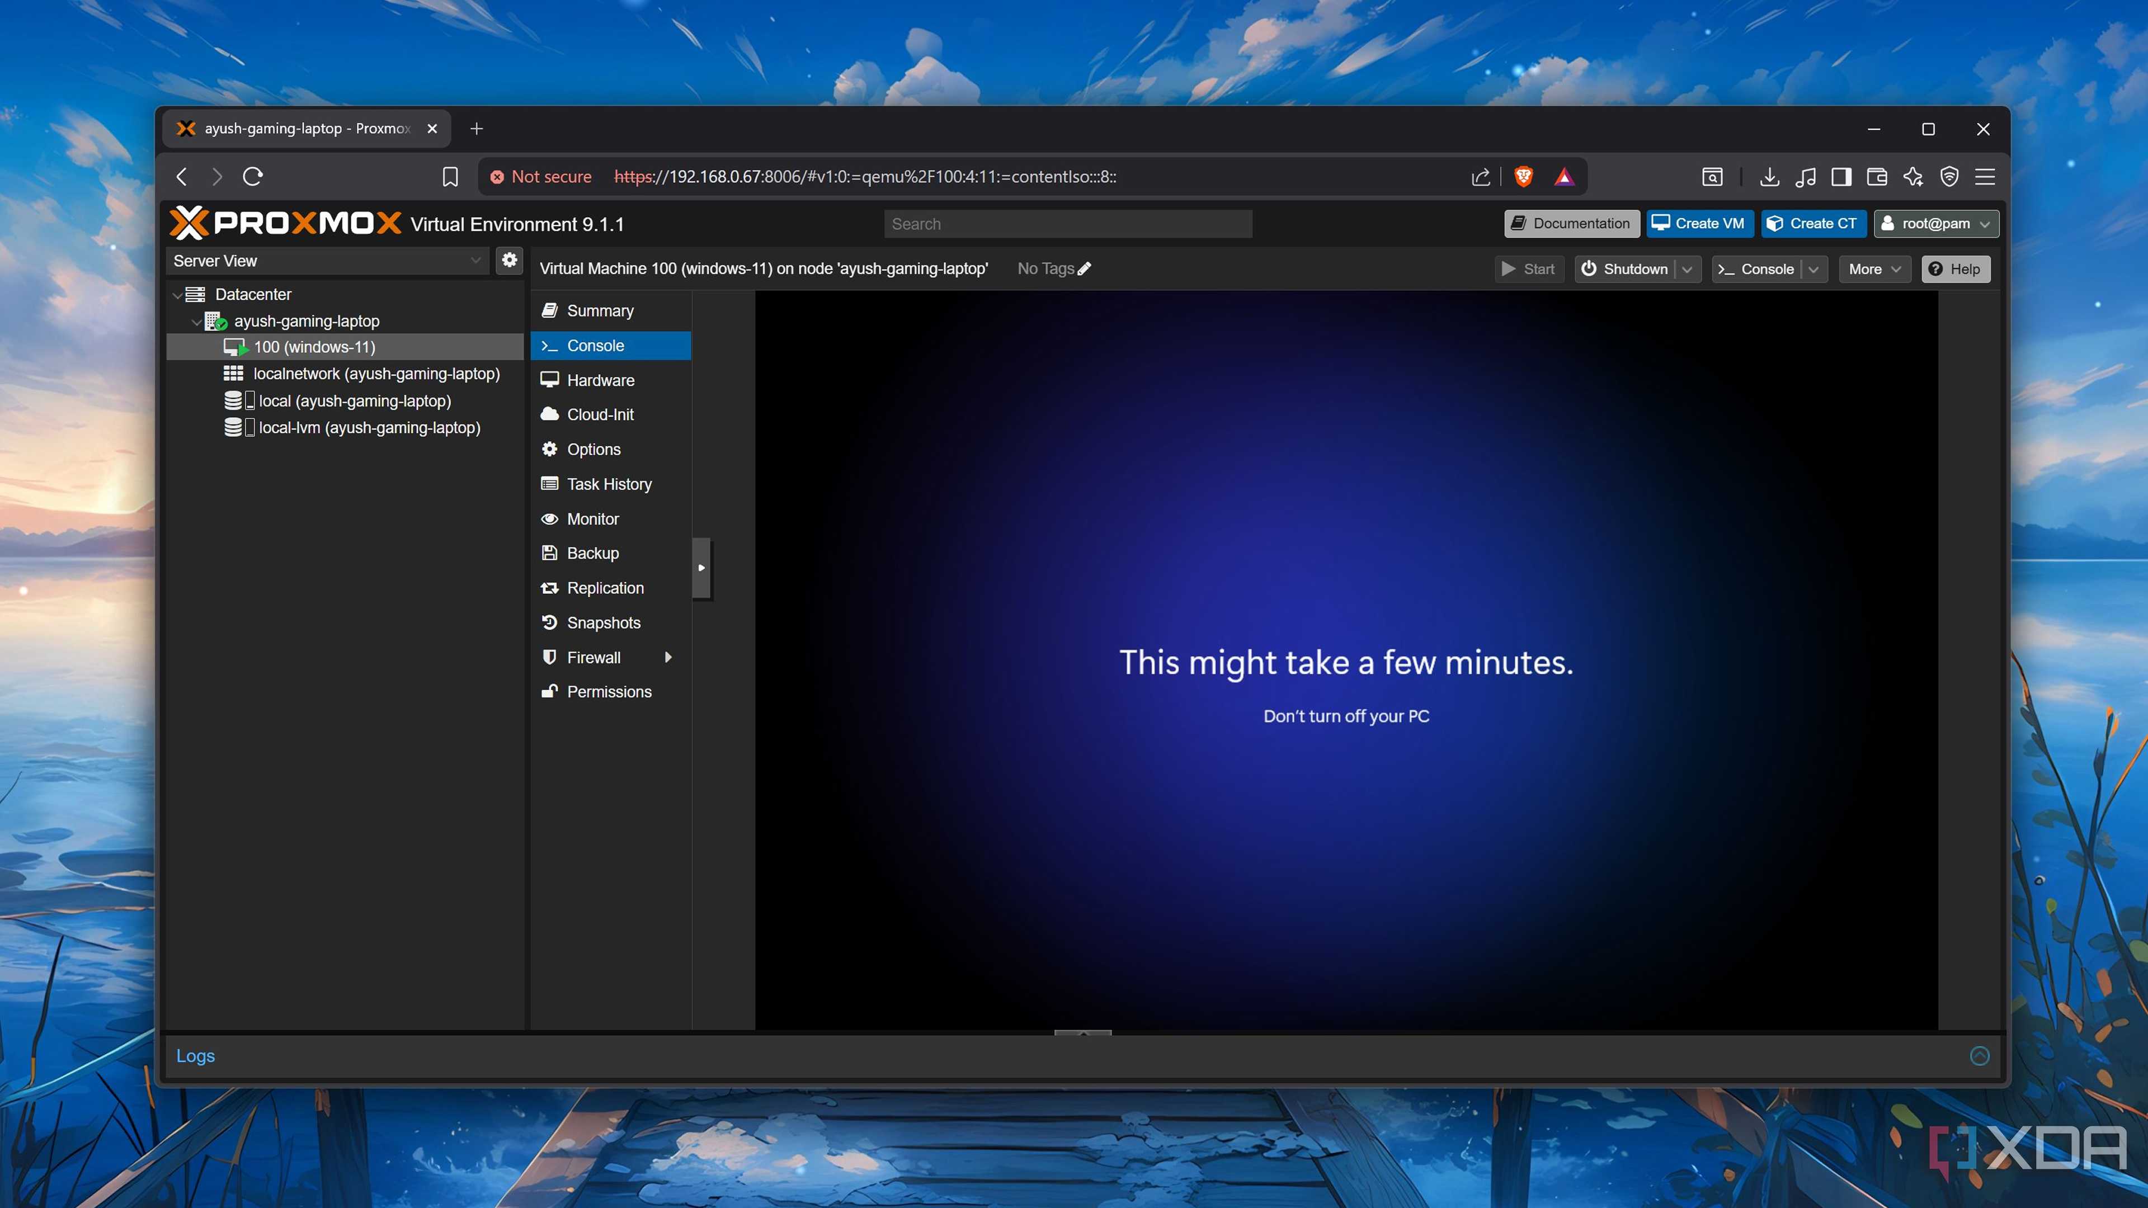Open the Brave Wallet icon
The width and height of the screenshot is (2148, 1208).
click(1877, 177)
